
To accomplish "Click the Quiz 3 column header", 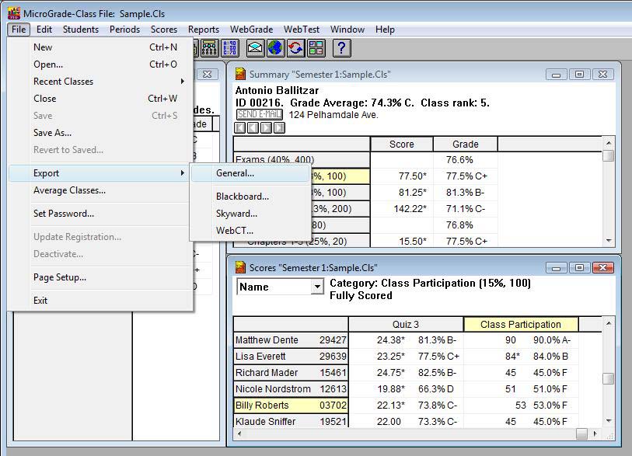I will [x=406, y=324].
